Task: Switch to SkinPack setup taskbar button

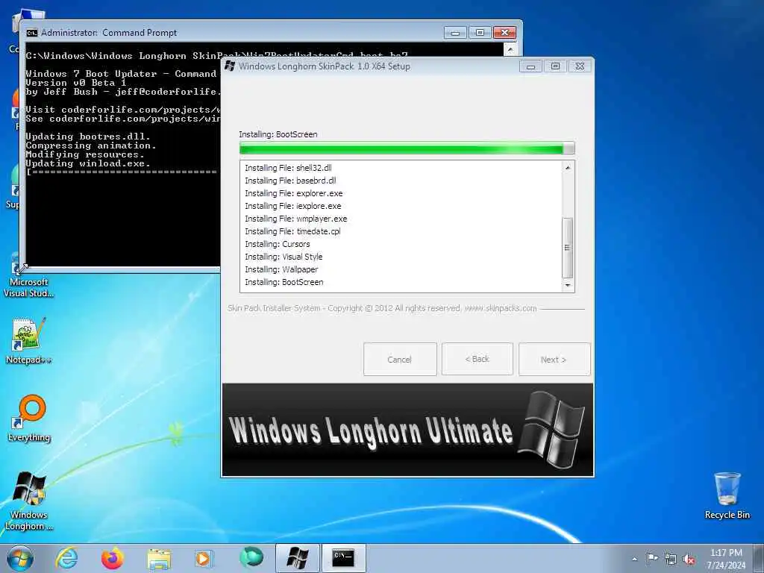Action: (297, 558)
